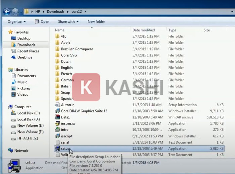
Task: Select core12 in the address breadcrumb
Action: click(77, 11)
